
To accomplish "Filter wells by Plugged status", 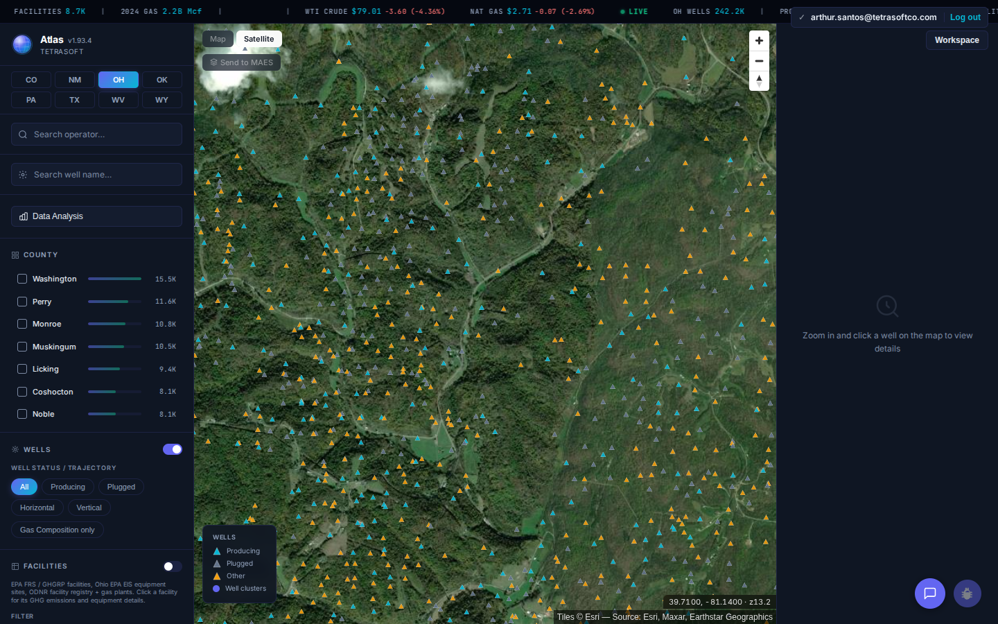I will [x=121, y=487].
